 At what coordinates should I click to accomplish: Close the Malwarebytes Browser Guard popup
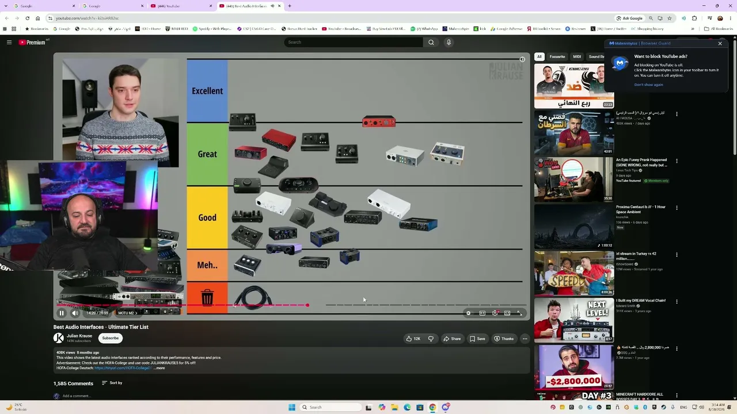720,44
